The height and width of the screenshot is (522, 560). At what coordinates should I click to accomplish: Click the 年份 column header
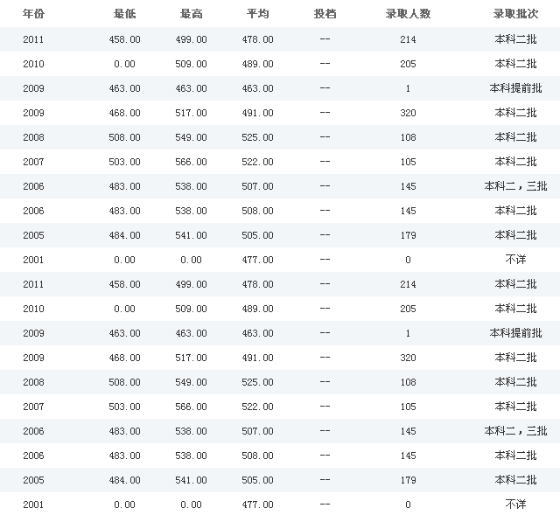[x=32, y=15]
